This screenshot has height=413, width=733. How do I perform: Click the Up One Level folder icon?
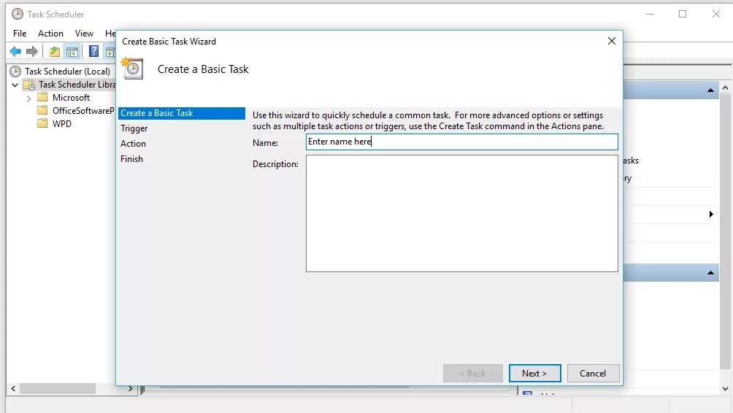tap(55, 51)
